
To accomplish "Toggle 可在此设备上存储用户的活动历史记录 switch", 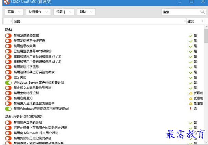I will 8,128.
